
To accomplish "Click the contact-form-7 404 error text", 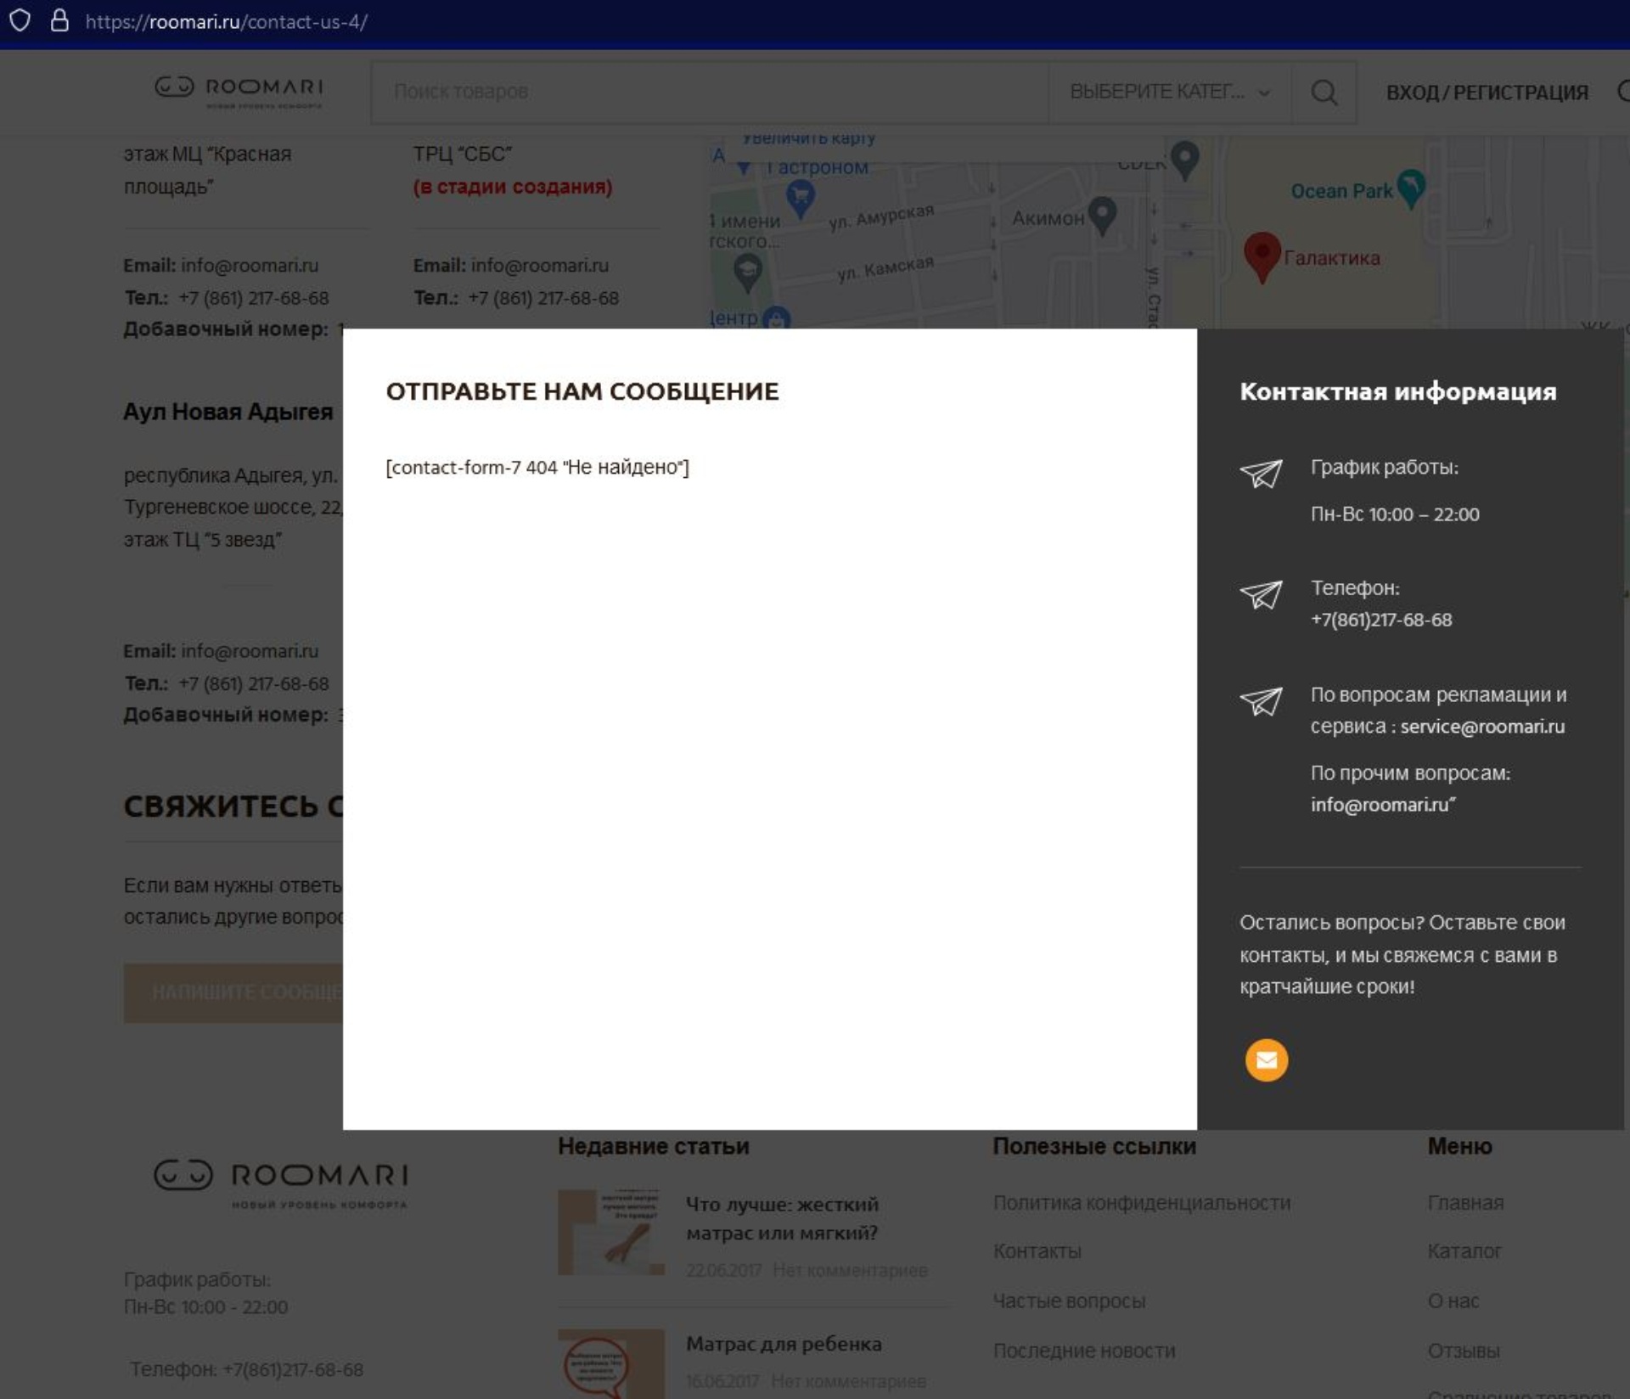I will pos(537,467).
